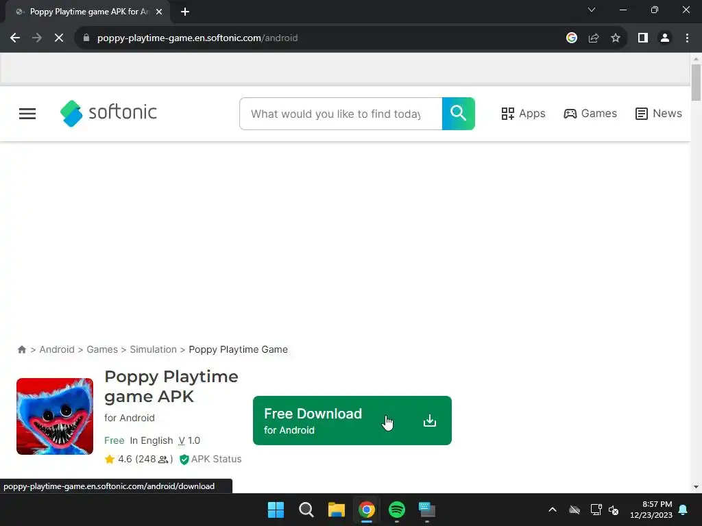Click the scrollbar down arrow

click(696, 487)
